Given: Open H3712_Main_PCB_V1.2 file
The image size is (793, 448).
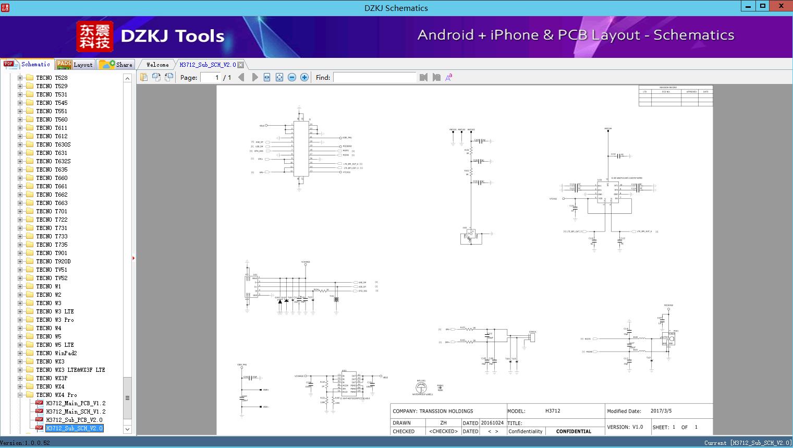Looking at the screenshot, I should 76,403.
